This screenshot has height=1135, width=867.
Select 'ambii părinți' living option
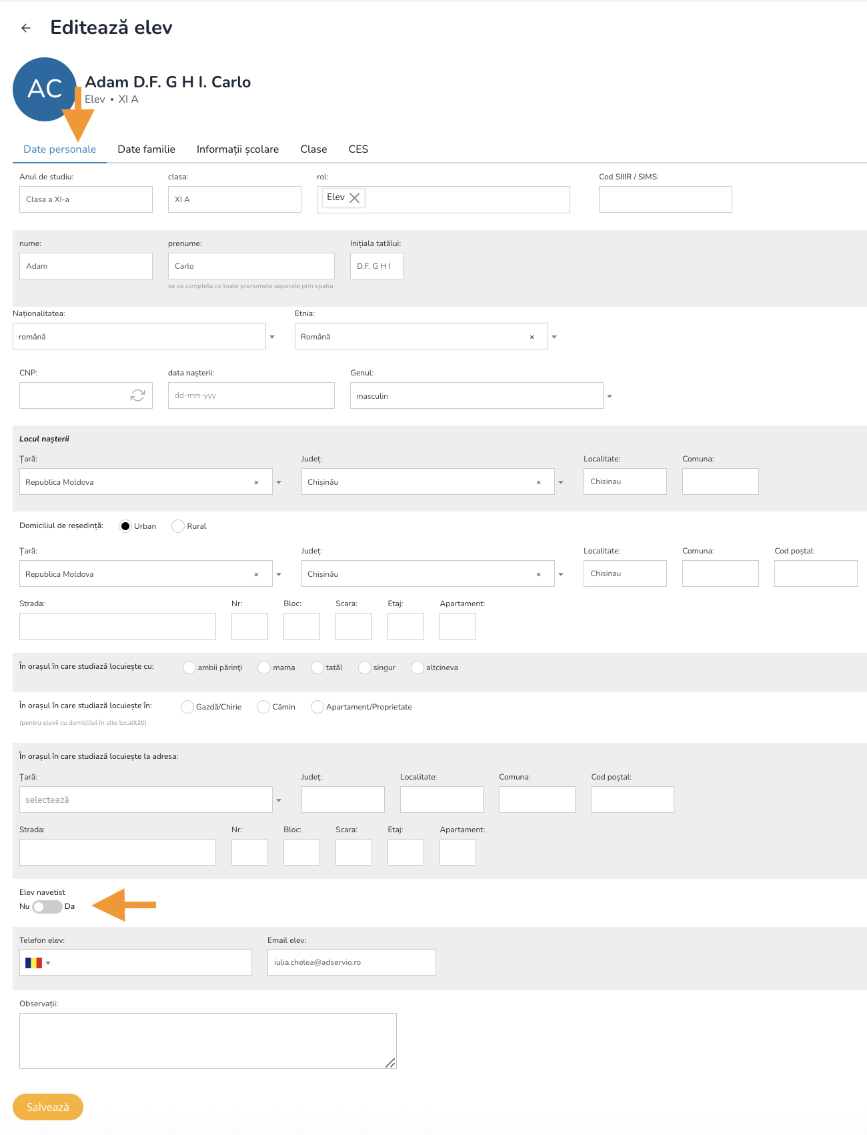click(189, 668)
